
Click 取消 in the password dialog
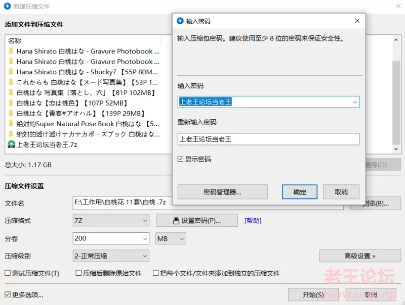point(341,192)
